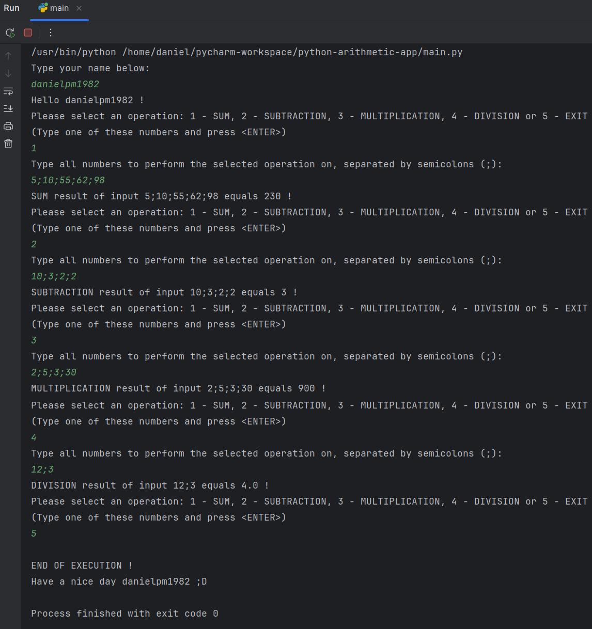Click the green operation input '1'
This screenshot has height=629, width=592.
click(34, 148)
